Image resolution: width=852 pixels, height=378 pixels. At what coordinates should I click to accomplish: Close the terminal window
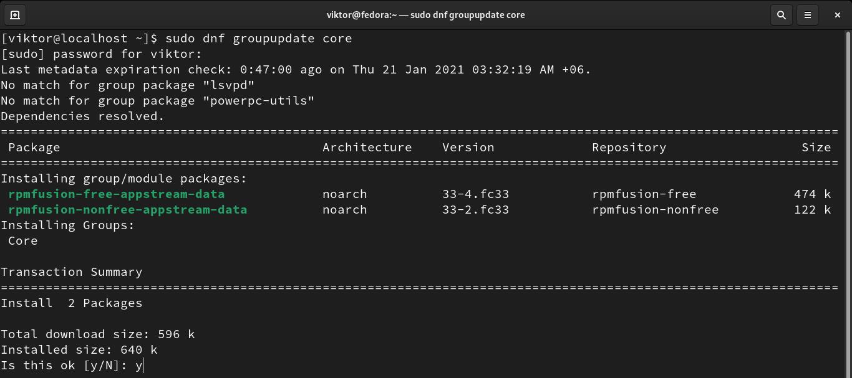click(x=837, y=15)
